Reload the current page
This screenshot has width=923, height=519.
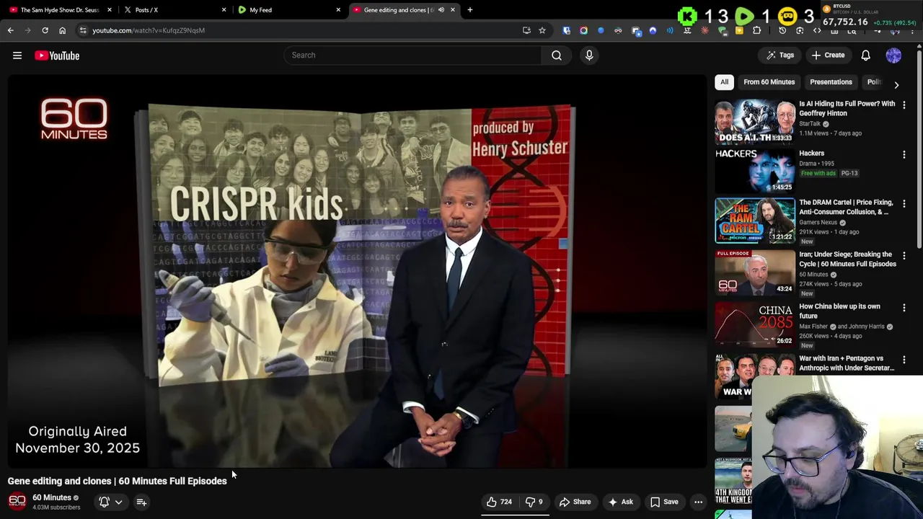(x=45, y=30)
